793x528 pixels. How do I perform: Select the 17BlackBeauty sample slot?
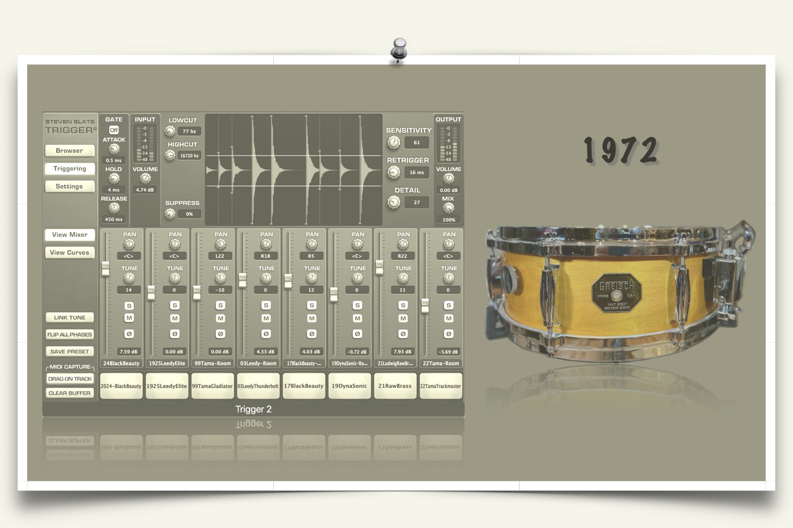[x=303, y=386]
